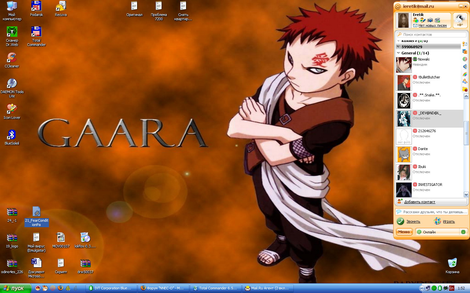Screen dimensions: 470x293
Task: Click contact list scrollbar up arrow
Action: click(466, 96)
